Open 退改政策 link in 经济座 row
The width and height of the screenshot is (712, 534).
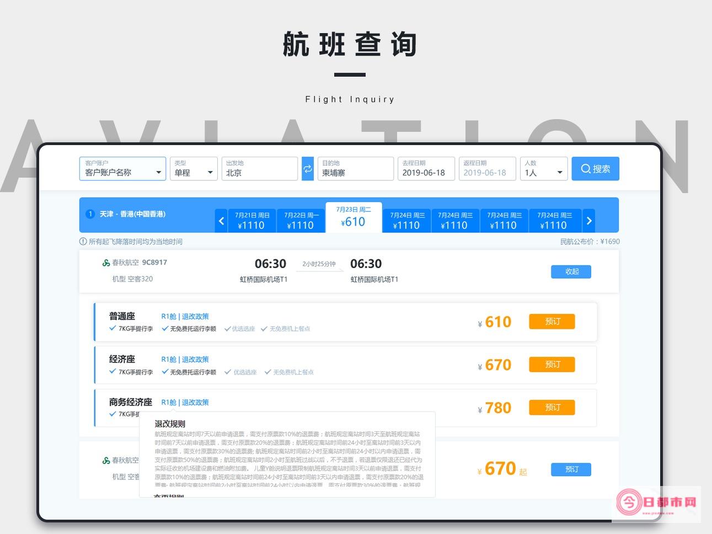[x=195, y=360]
